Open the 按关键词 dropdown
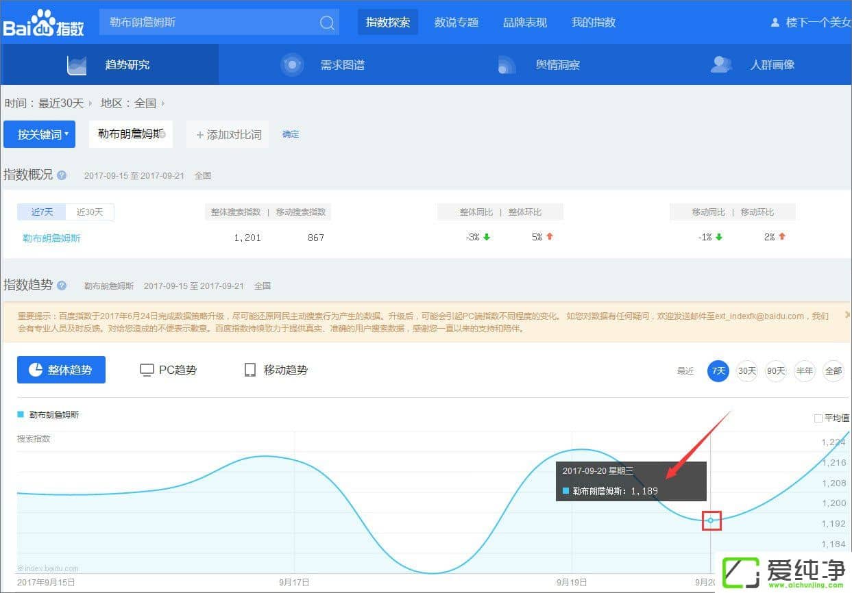This screenshot has height=593, width=852. [39, 134]
